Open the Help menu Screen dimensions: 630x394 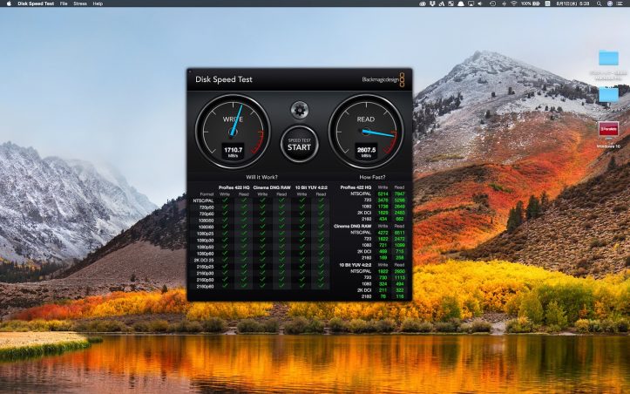(98, 3)
